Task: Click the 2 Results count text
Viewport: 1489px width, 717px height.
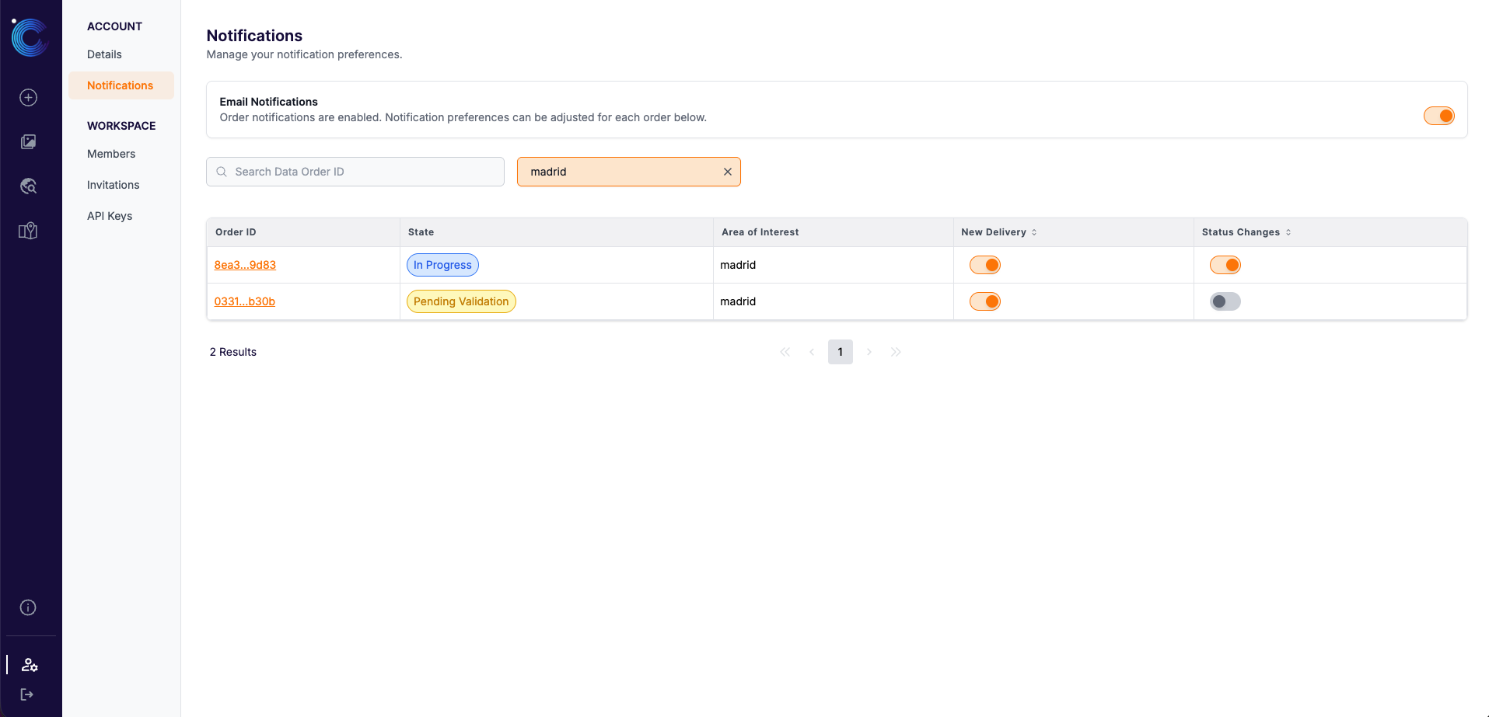Action: pos(233,352)
